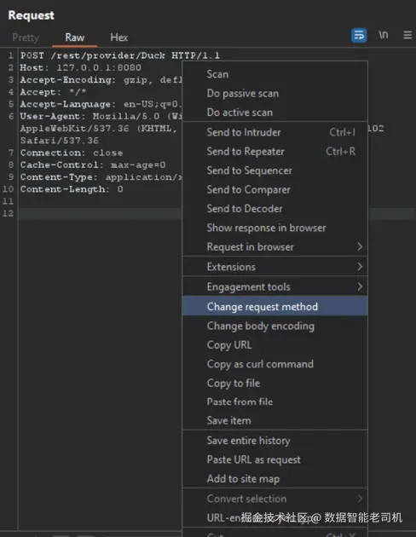The height and width of the screenshot is (537, 416).
Task: Place cursor on empty line 12
Action: click(100, 213)
